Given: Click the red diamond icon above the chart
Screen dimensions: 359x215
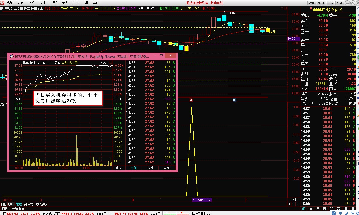Looking at the screenshot, I should pyautogui.click(x=282, y=8).
